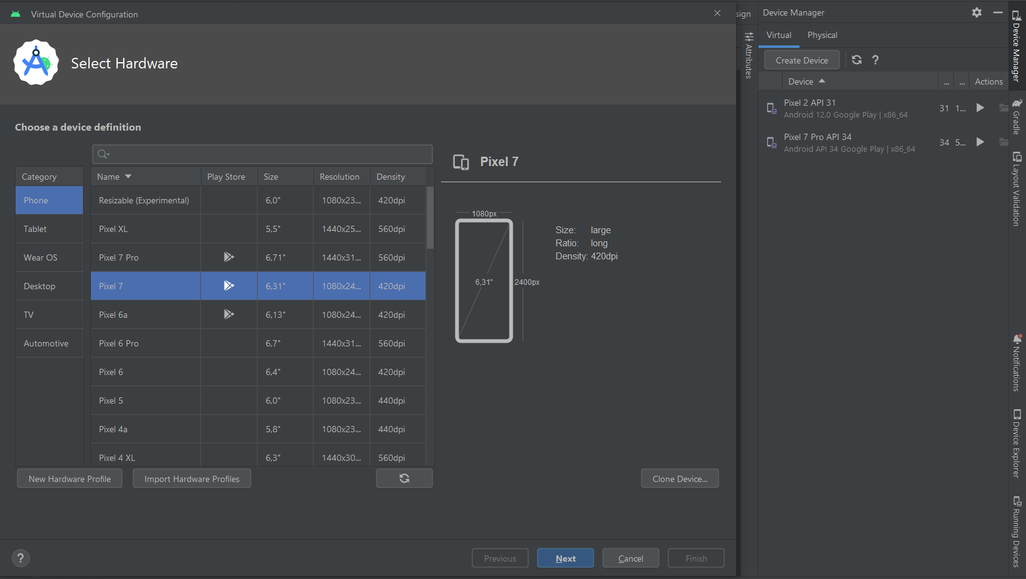This screenshot has width=1026, height=579.
Task: Click New Hardware Profile button
Action: pyautogui.click(x=70, y=478)
